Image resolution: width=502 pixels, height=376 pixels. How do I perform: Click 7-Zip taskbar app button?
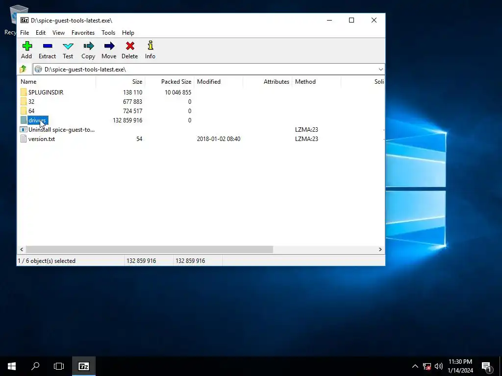pos(83,366)
